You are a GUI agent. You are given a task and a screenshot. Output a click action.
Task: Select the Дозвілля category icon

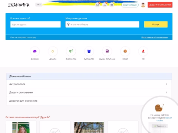[35, 51]
